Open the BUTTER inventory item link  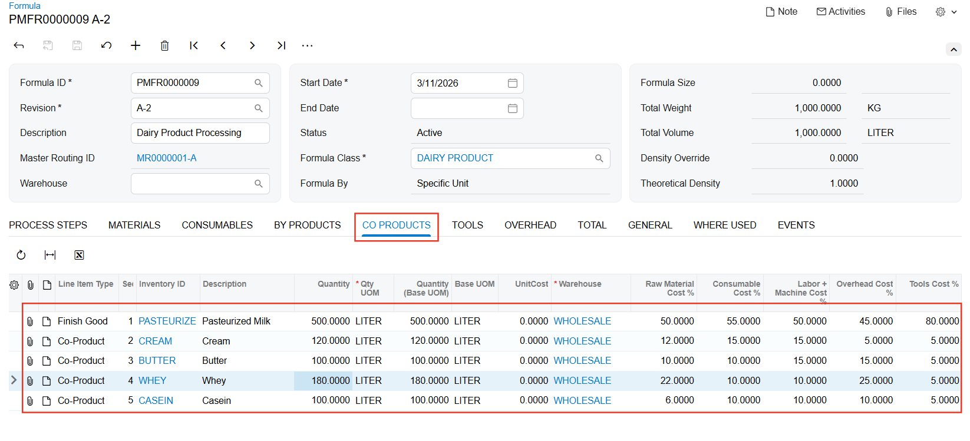[157, 361]
